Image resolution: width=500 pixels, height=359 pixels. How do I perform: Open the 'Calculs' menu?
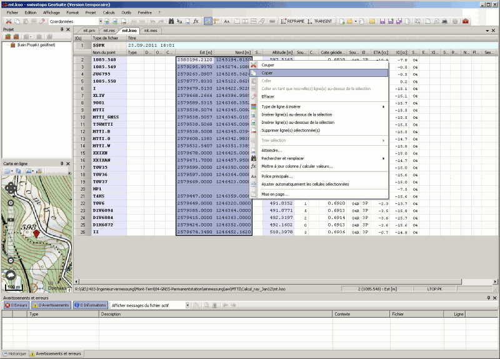point(108,13)
